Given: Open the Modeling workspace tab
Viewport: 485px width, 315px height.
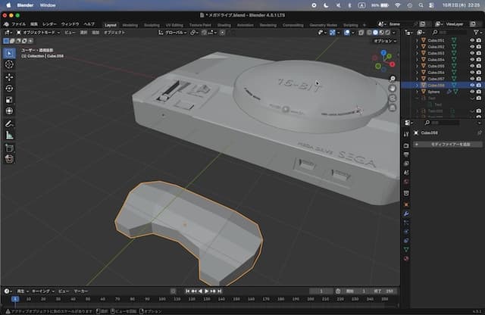Looking at the screenshot, I should [130, 24].
